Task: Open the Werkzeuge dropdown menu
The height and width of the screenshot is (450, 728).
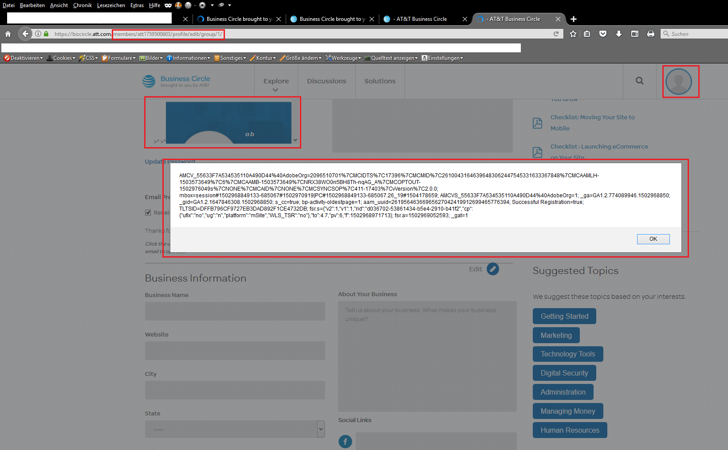Action: pos(343,58)
